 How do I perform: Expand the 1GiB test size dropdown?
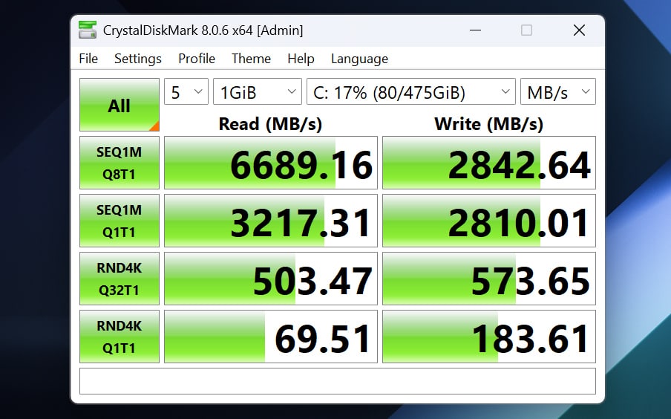tap(258, 91)
